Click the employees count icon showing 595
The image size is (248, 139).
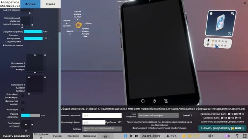click(x=171, y=136)
